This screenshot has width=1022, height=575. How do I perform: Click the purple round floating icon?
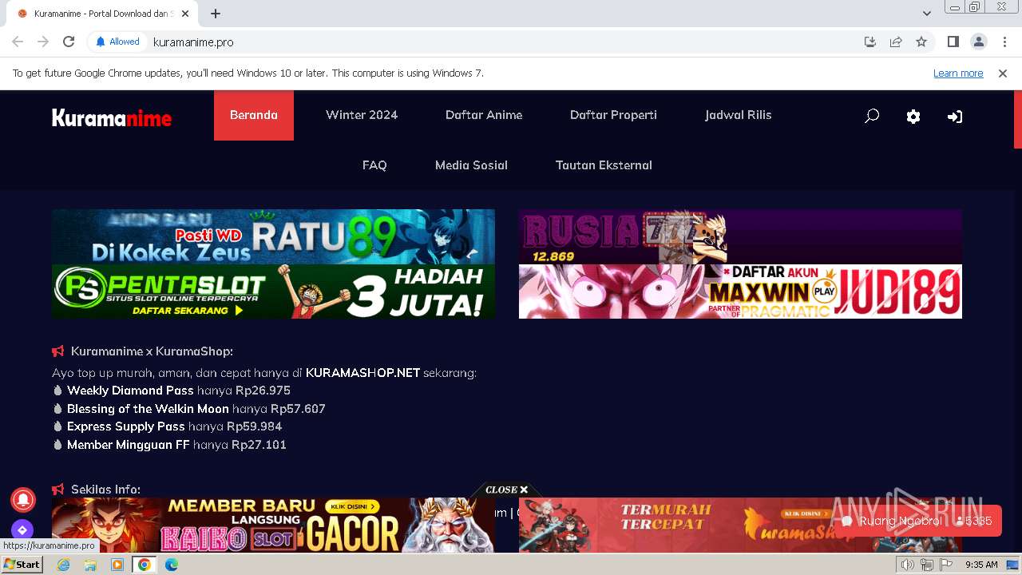click(22, 529)
